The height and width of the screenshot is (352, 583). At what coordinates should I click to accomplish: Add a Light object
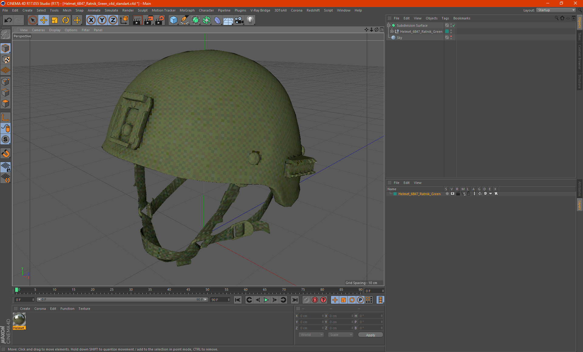[x=250, y=20]
